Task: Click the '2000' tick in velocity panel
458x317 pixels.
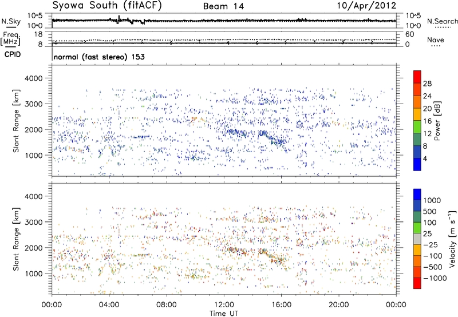Action: [34, 248]
